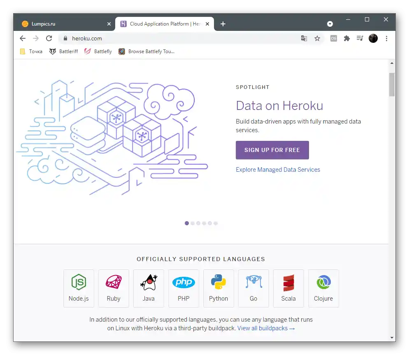Click the scrollbar down arrow

click(x=392, y=338)
